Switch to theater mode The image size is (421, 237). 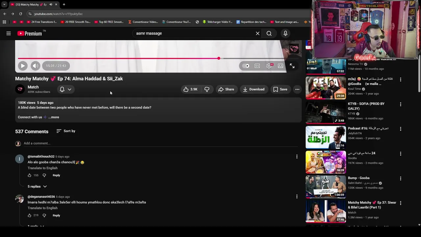[x=281, y=66]
